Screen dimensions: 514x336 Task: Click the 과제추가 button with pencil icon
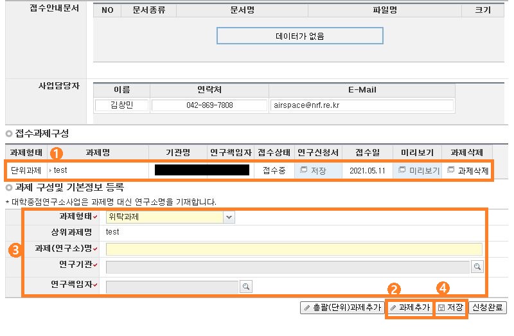pyautogui.click(x=410, y=308)
